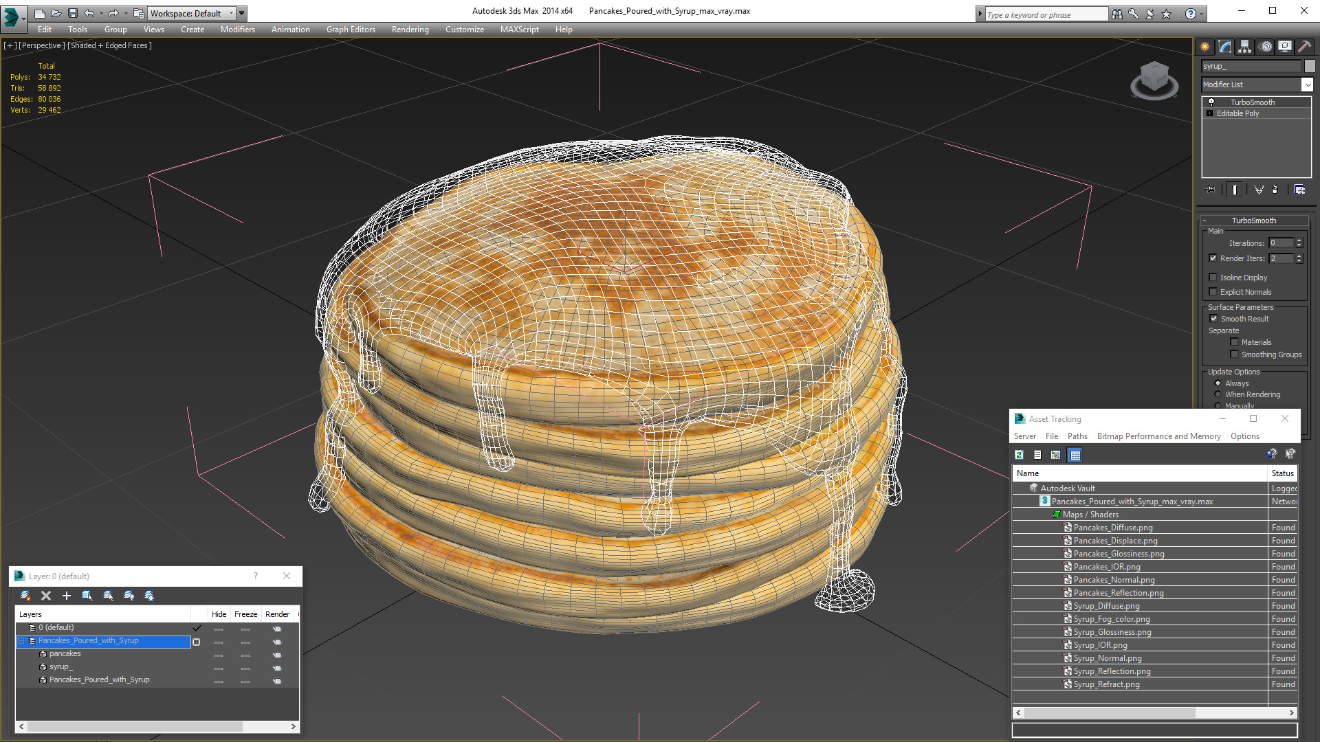The image size is (1320, 742).
Task: Click the [Perspective] viewport label
Action: (x=42, y=45)
